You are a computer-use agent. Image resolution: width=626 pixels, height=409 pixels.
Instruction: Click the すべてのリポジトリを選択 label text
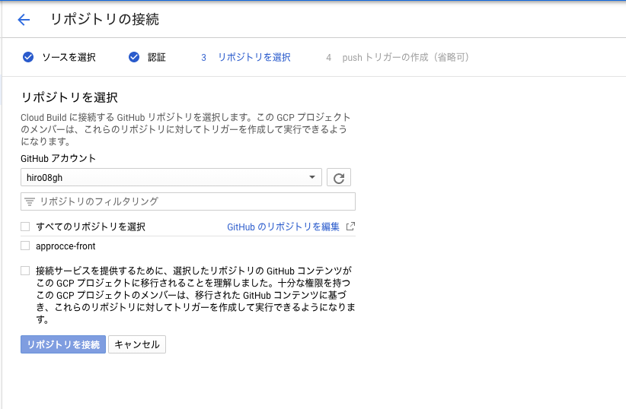[91, 227]
